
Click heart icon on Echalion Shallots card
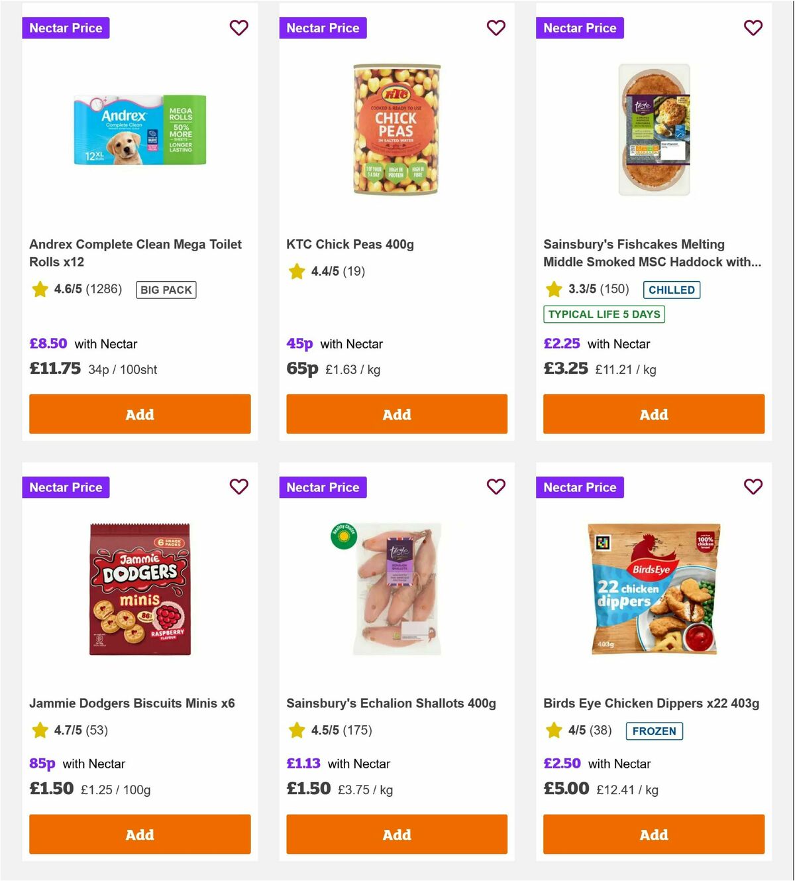pyautogui.click(x=496, y=487)
